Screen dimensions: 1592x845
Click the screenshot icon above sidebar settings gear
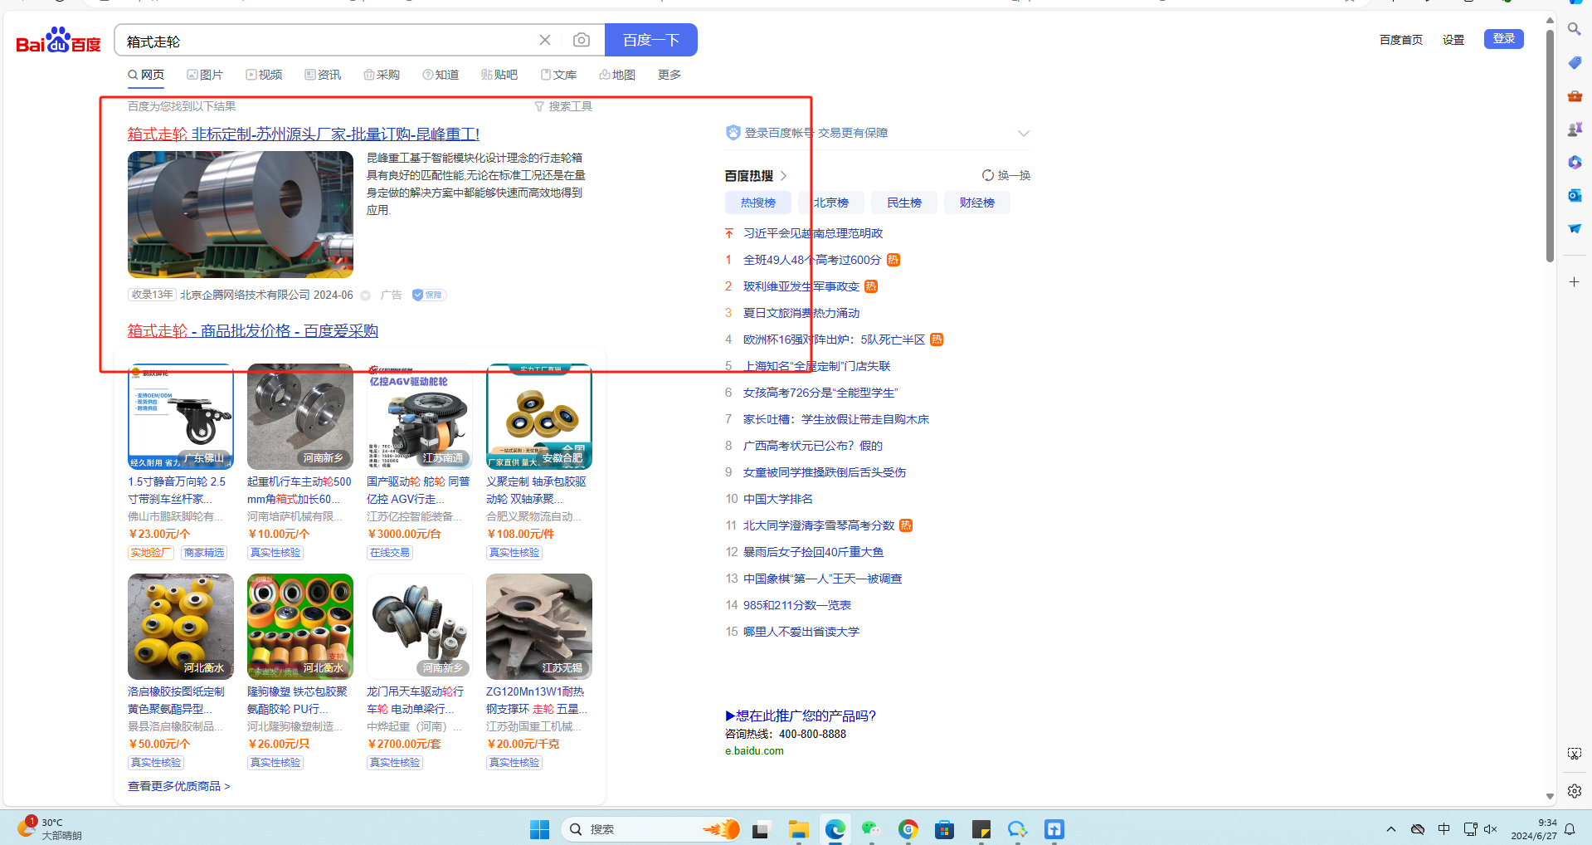tap(1574, 754)
